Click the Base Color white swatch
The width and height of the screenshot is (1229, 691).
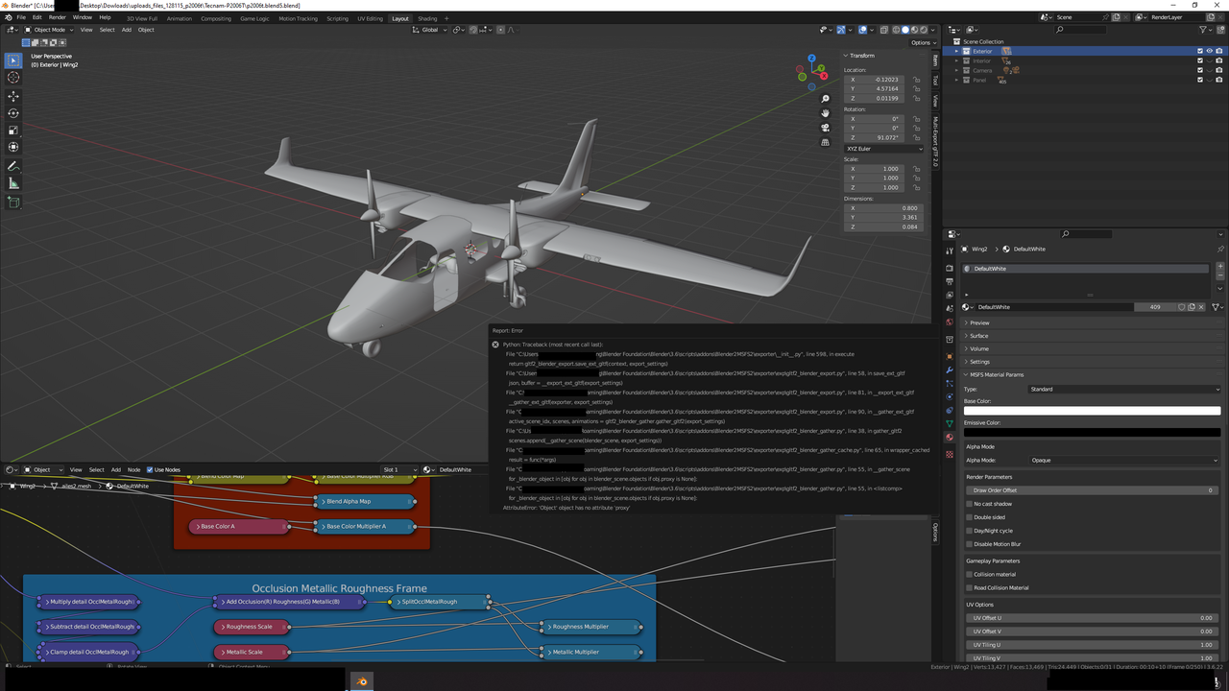pos(1093,411)
